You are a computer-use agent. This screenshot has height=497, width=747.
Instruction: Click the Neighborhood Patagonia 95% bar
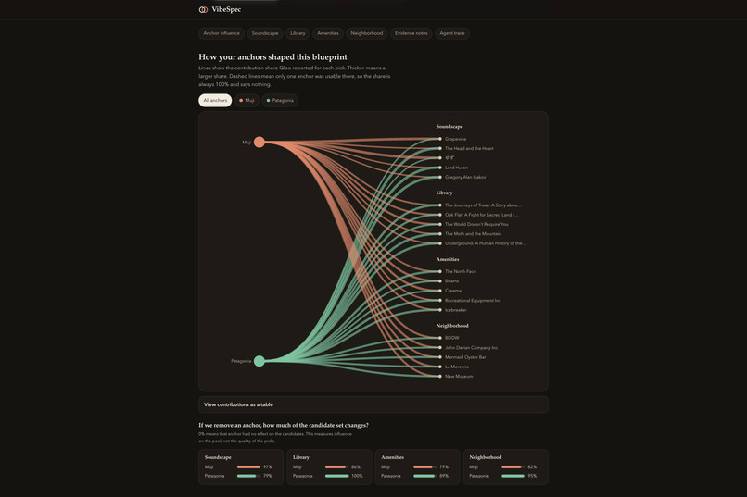click(513, 476)
